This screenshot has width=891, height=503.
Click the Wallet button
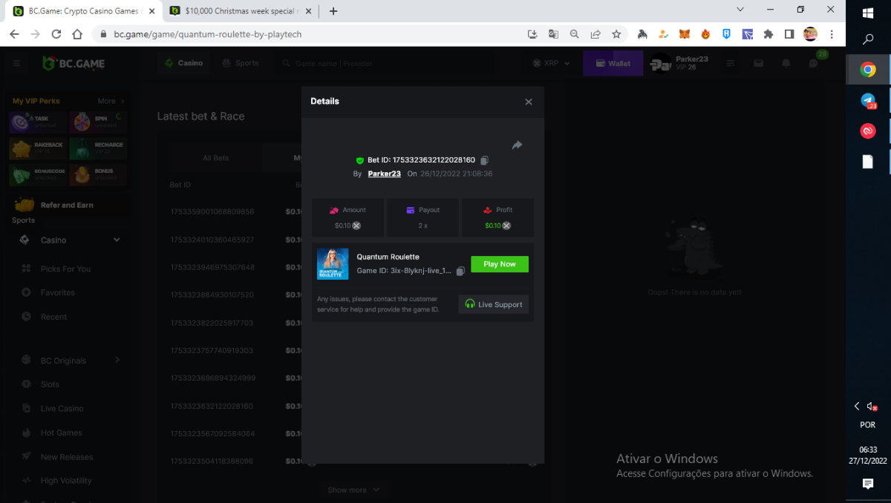point(613,63)
